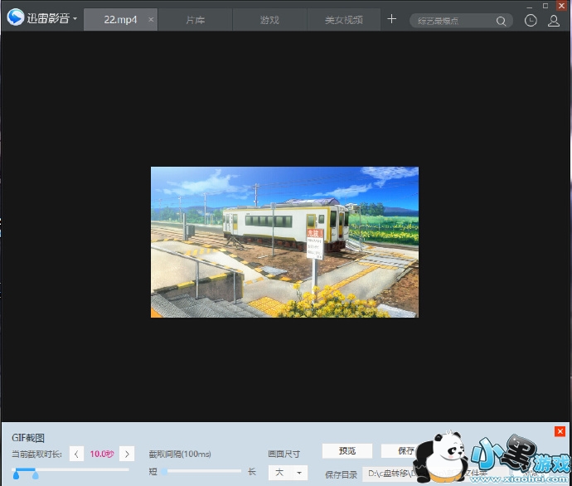Open the 画面尺寸 size dropdown
572x486 pixels.
288,473
